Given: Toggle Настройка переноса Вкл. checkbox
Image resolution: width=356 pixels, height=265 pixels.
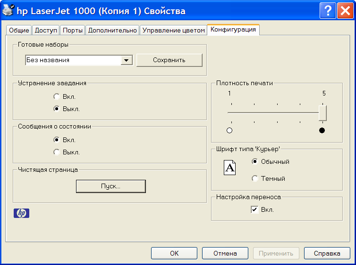Looking at the screenshot, I should pos(254,209).
